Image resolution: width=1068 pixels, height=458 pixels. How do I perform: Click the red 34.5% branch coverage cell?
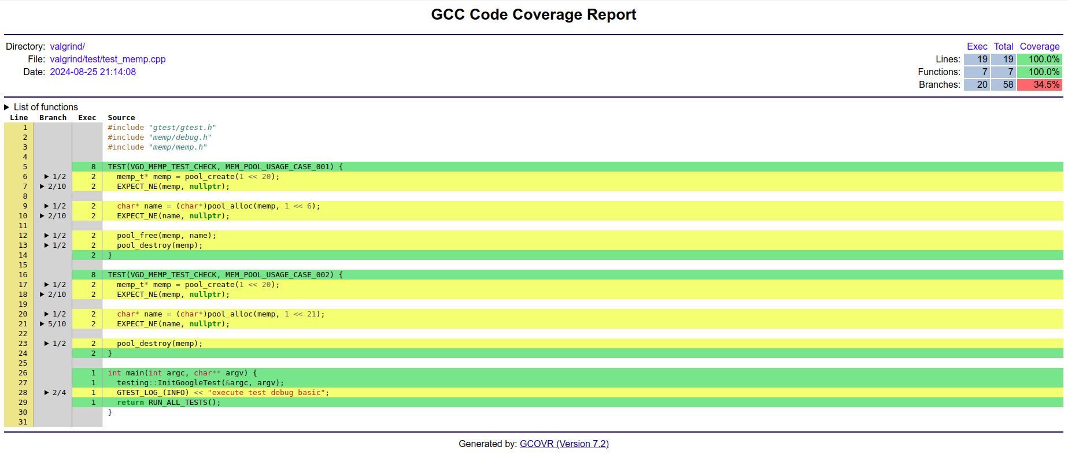click(1039, 85)
